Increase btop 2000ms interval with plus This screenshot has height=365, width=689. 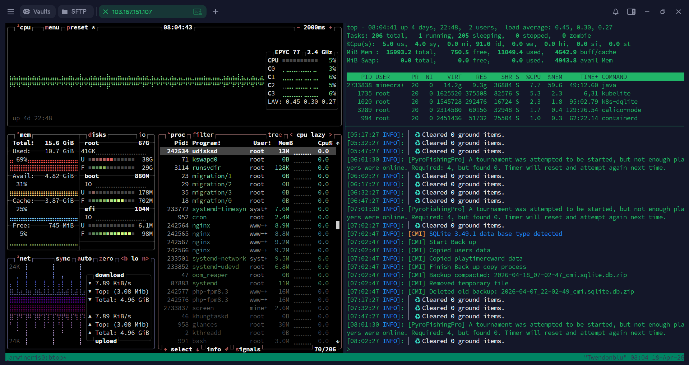click(x=330, y=28)
